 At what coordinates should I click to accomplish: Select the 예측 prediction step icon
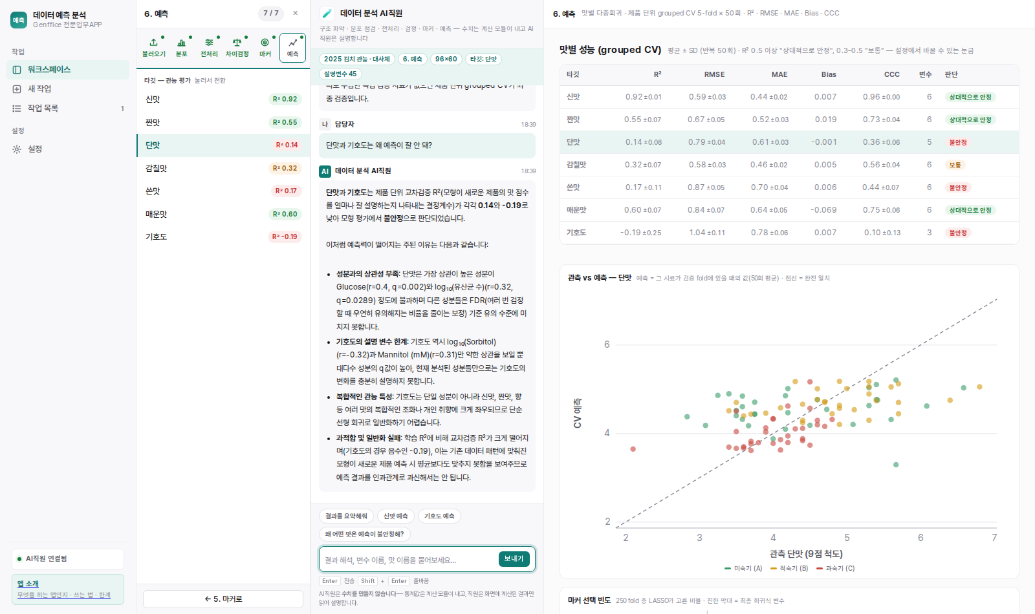(293, 47)
